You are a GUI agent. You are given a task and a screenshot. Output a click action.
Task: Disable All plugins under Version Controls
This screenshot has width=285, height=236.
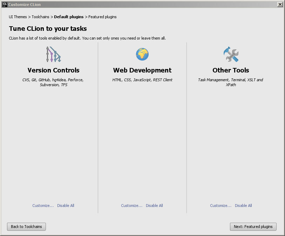(x=66, y=206)
